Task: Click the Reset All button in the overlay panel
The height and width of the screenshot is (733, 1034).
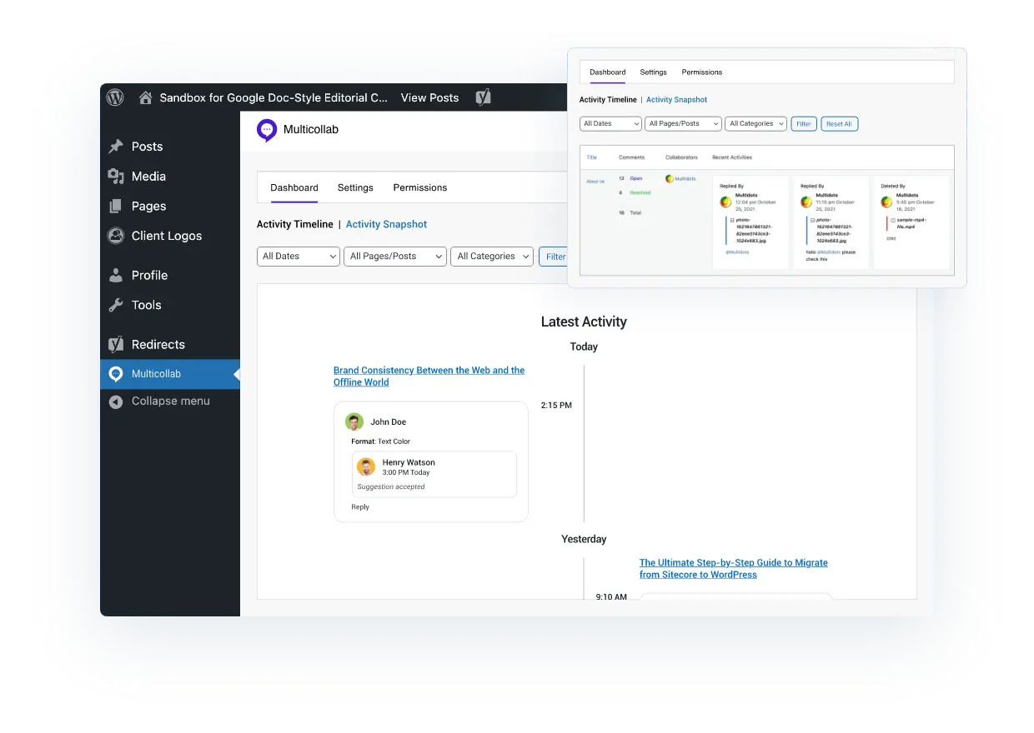Action: point(839,123)
